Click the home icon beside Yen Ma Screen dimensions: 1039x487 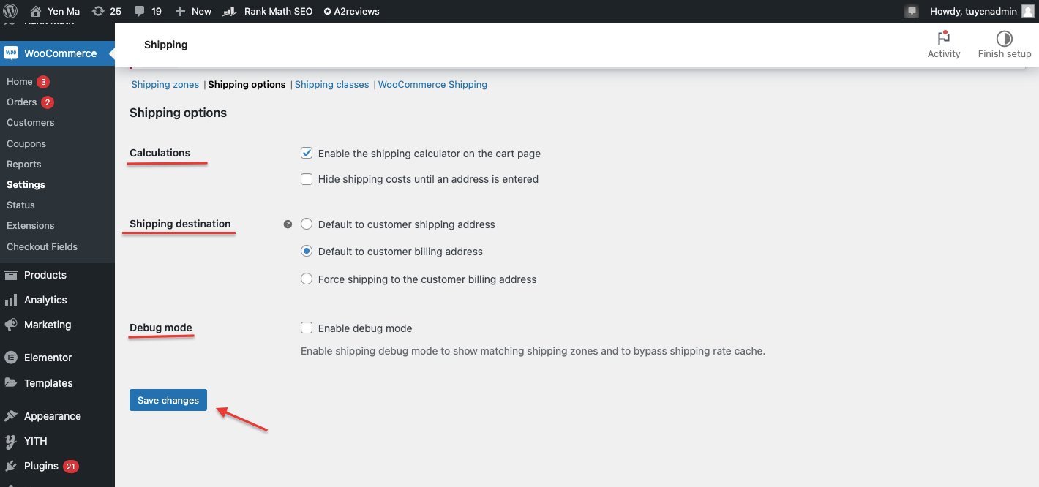[36, 11]
